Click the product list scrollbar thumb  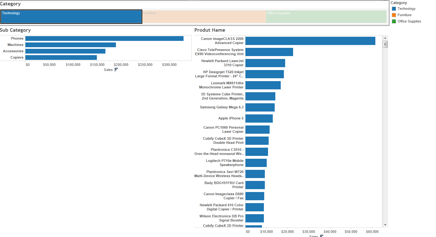(x=385, y=44)
